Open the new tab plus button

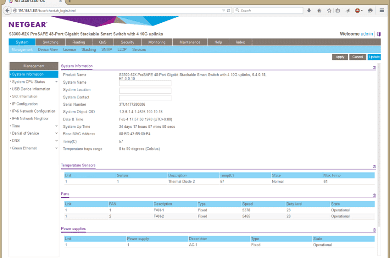pyautogui.click(x=70, y=1)
